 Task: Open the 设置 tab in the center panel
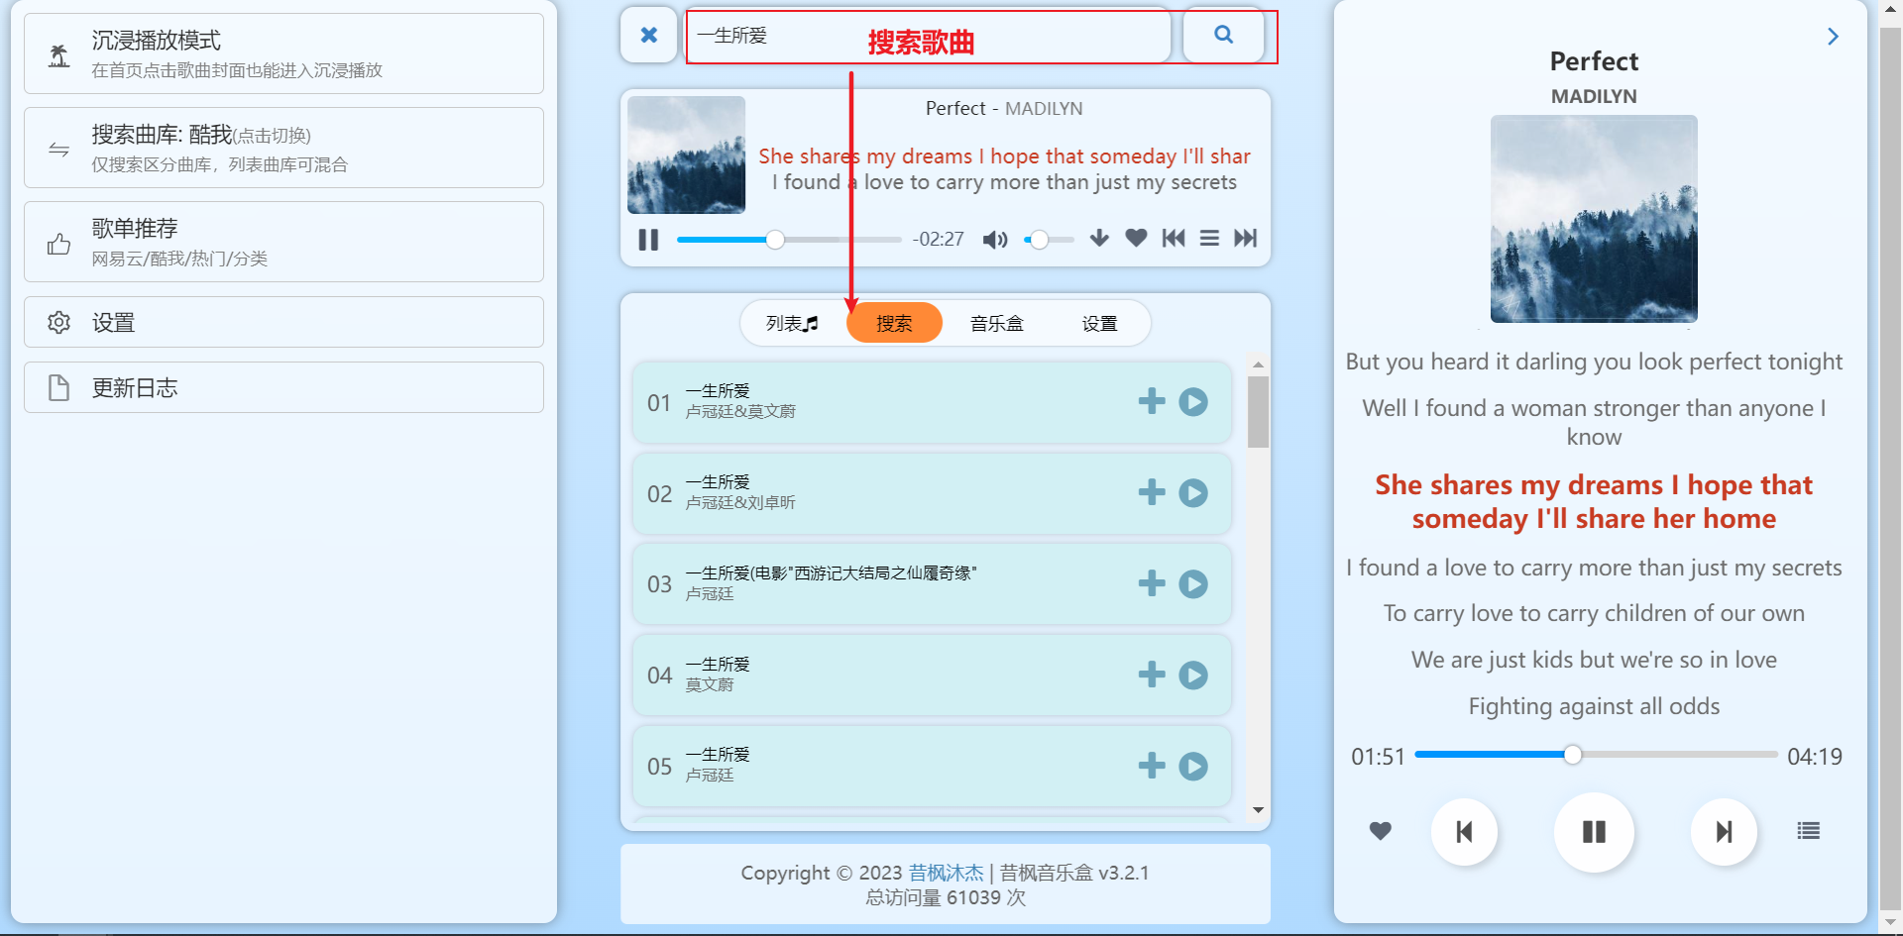[x=1099, y=324]
